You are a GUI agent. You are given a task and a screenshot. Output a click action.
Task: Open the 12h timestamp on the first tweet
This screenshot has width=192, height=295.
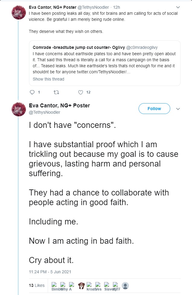117,7
